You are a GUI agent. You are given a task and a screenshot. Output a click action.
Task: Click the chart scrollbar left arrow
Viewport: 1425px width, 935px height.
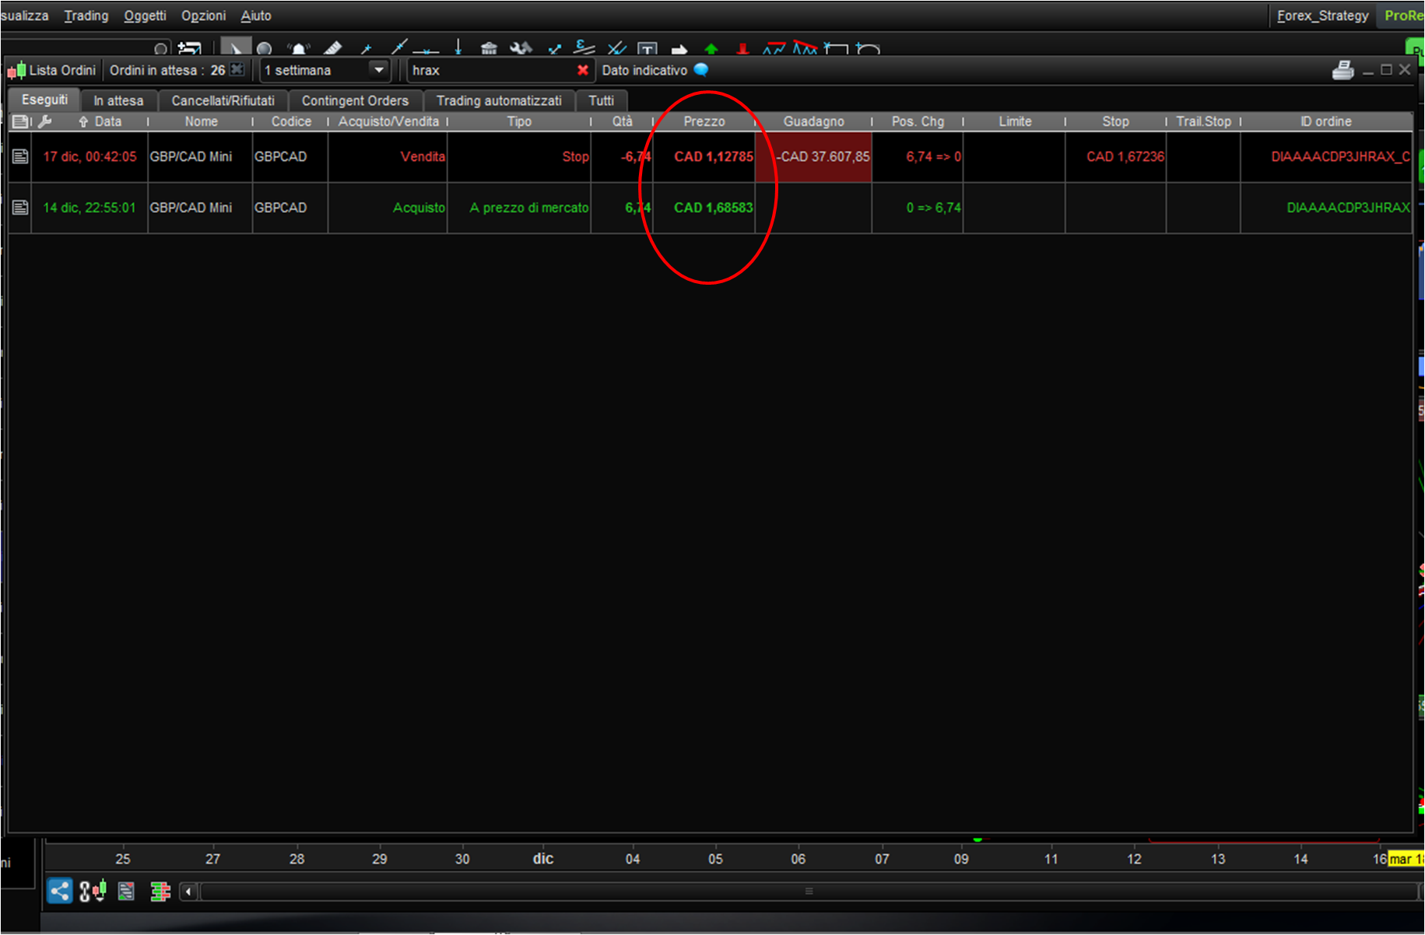coord(188,891)
